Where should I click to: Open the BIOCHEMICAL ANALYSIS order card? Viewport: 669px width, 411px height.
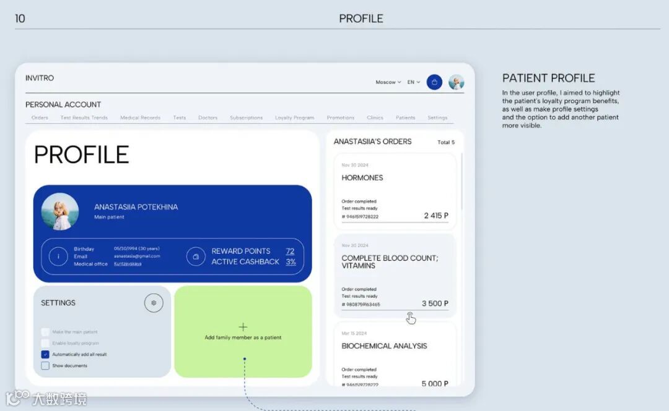pyautogui.click(x=395, y=355)
